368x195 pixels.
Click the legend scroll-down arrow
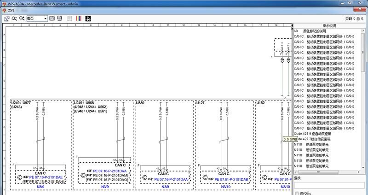coord(363,168)
